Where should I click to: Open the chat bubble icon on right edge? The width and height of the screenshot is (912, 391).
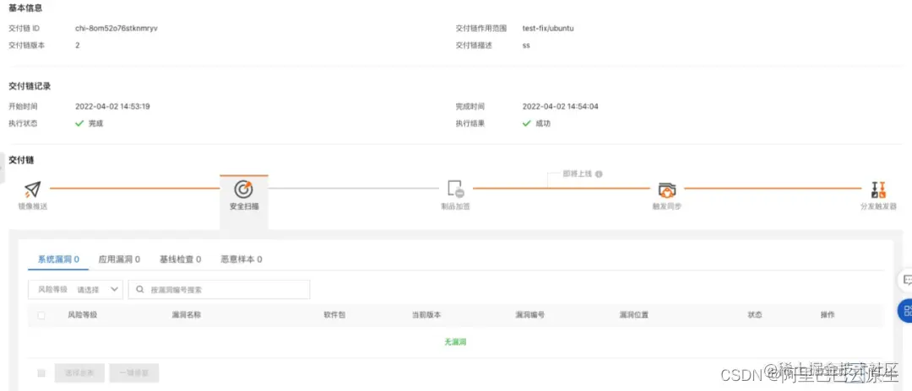(906, 281)
